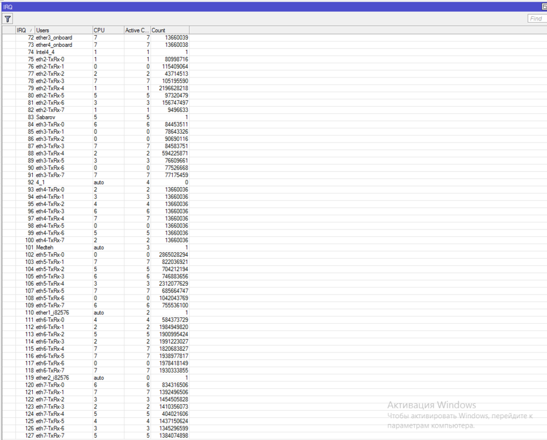Select the eth2-TxRx-4 row

point(50,88)
